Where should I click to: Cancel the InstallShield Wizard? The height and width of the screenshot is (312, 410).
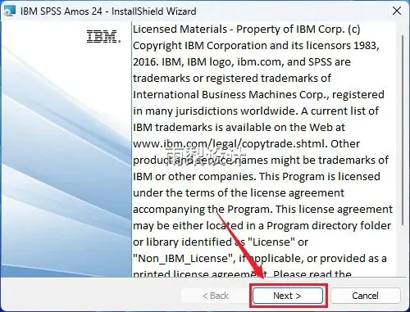pos(366,296)
